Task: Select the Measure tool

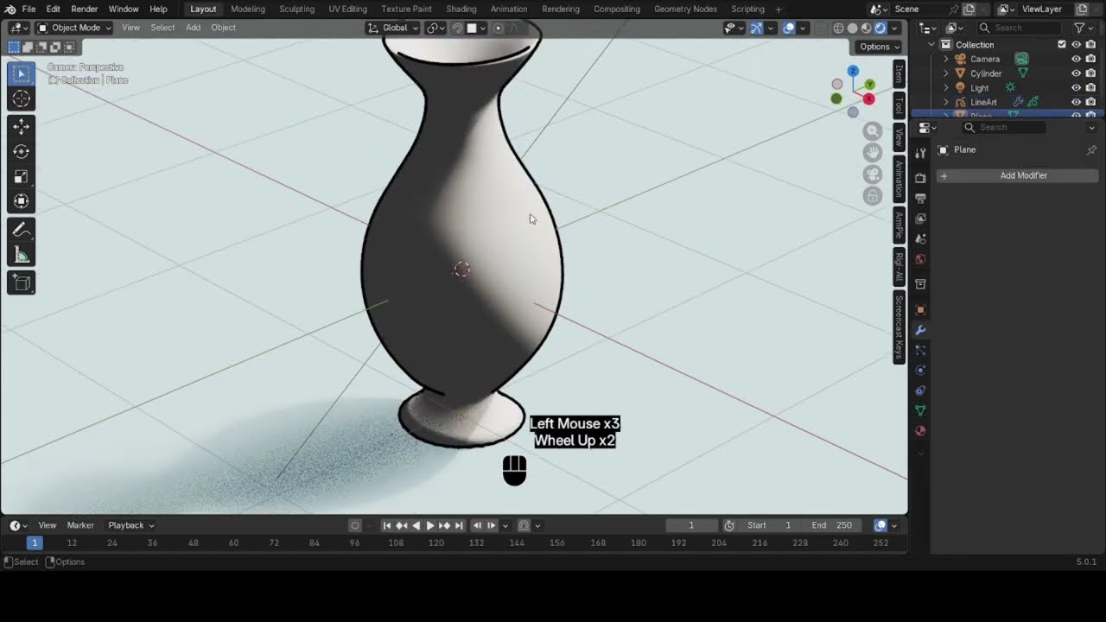Action: pos(22,255)
